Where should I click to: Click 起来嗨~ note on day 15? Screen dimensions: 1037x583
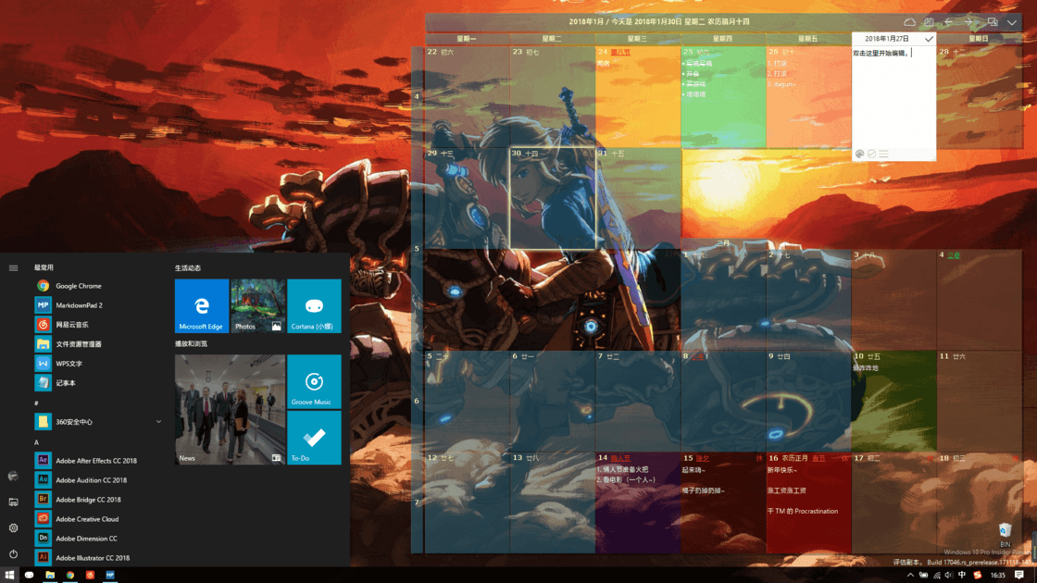(x=693, y=470)
